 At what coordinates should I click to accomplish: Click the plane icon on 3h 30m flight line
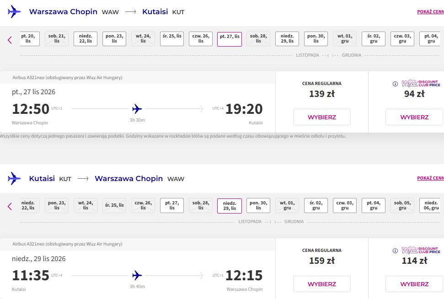[x=137, y=109]
